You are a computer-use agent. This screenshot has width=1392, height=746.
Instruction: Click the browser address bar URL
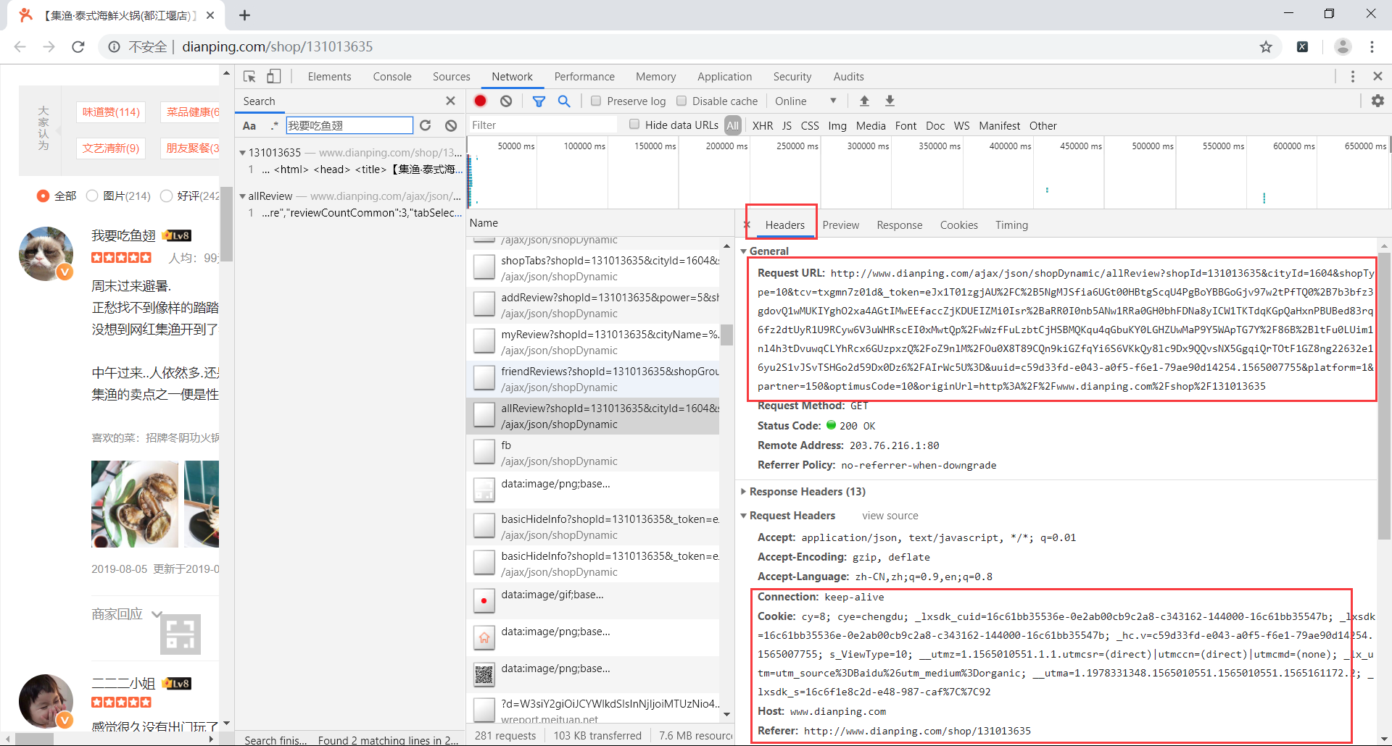tap(277, 46)
